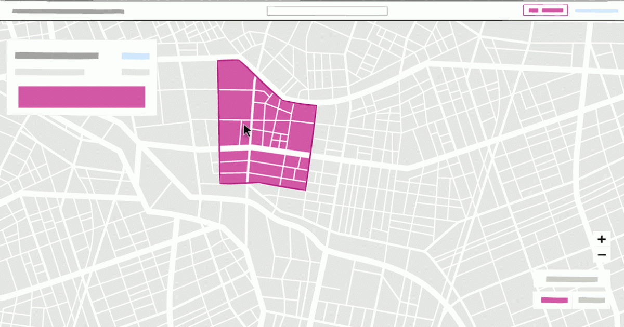Click inside the search bar at top center

(327, 10)
